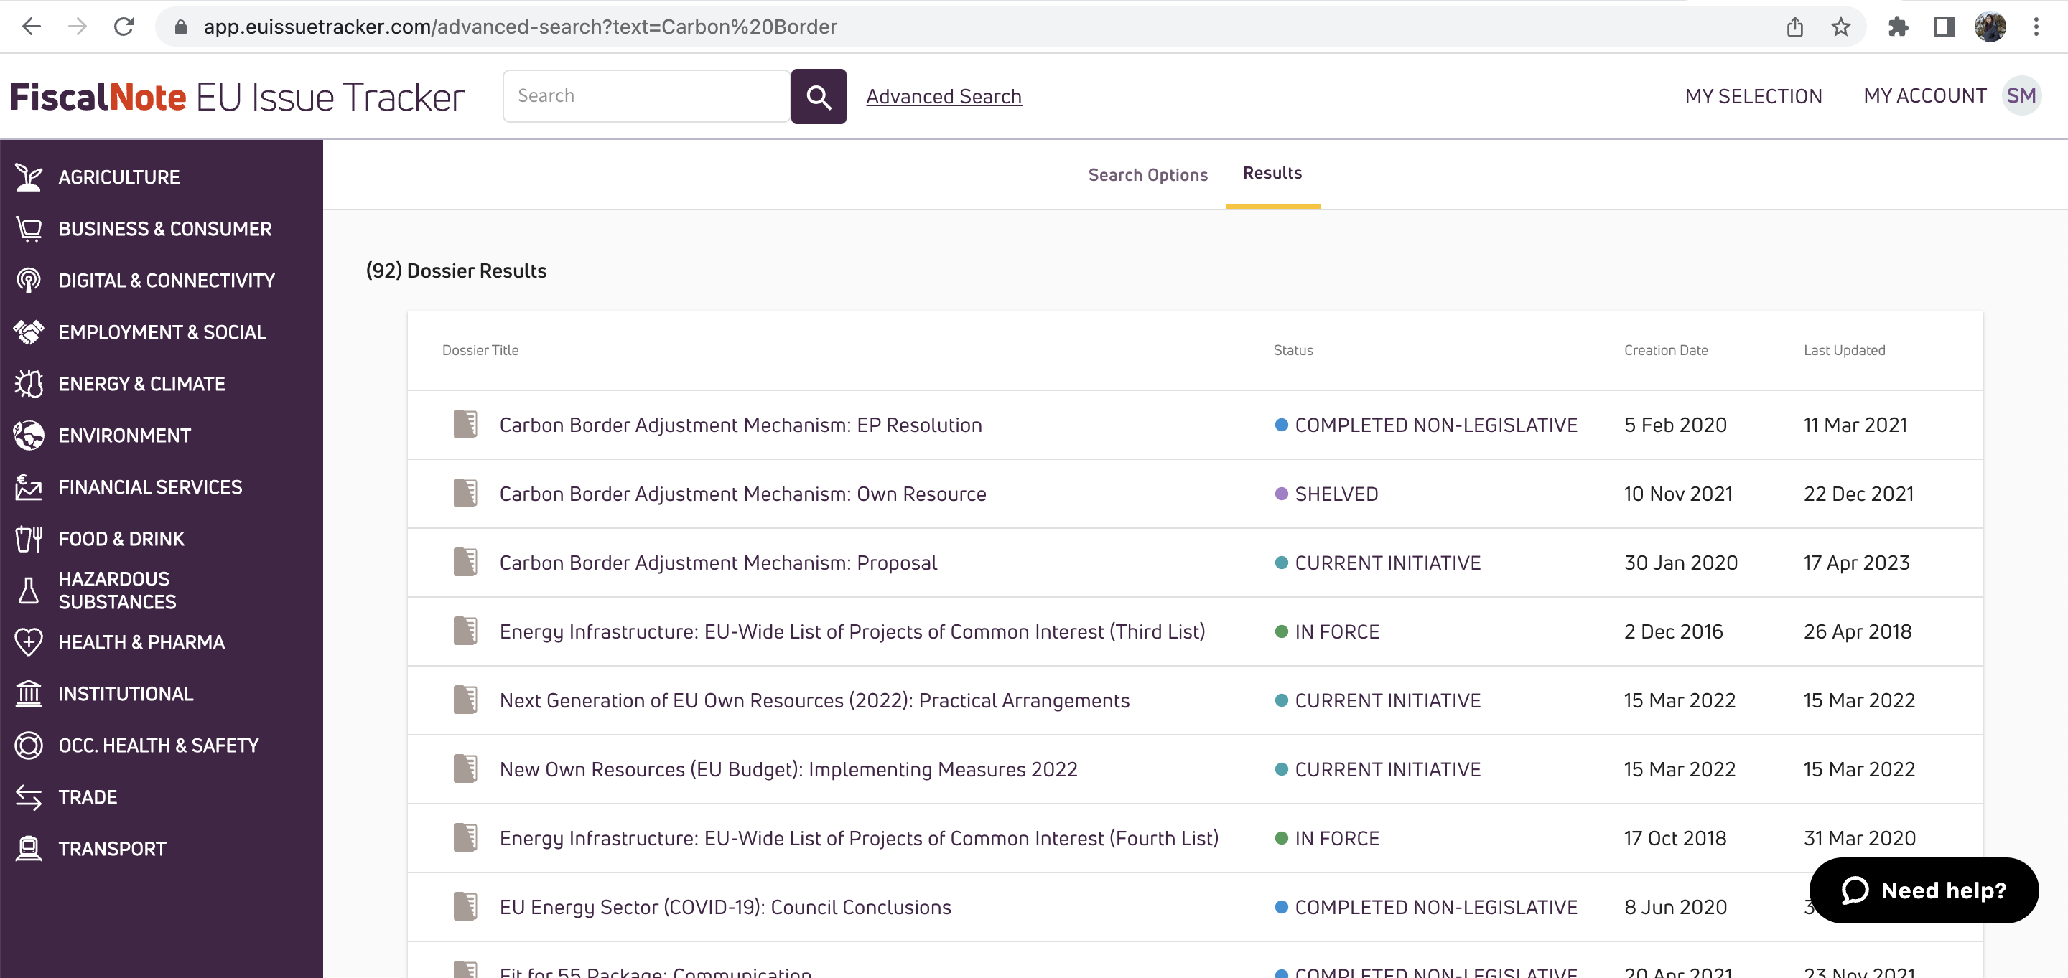This screenshot has width=2068, height=978.
Task: Select the Results tab
Action: 1272,174
